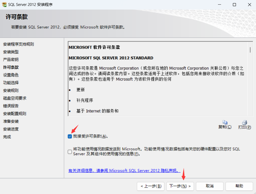Enable sending feature usage data to Microsoft
Screen dimensions: 256x194
click(x=70, y=152)
